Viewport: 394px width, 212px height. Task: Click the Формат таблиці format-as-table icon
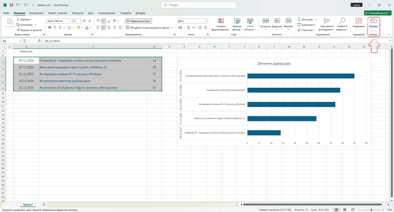click(237, 21)
